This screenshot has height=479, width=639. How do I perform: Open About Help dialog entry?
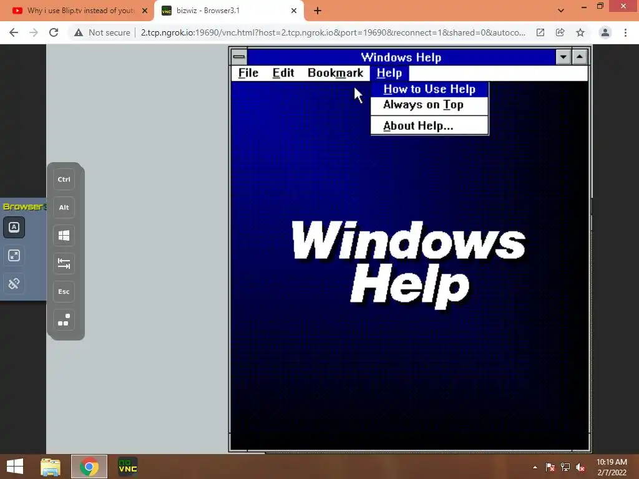point(429,126)
